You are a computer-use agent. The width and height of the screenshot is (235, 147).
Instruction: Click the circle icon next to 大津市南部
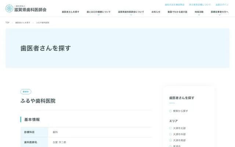[x=170, y=140]
